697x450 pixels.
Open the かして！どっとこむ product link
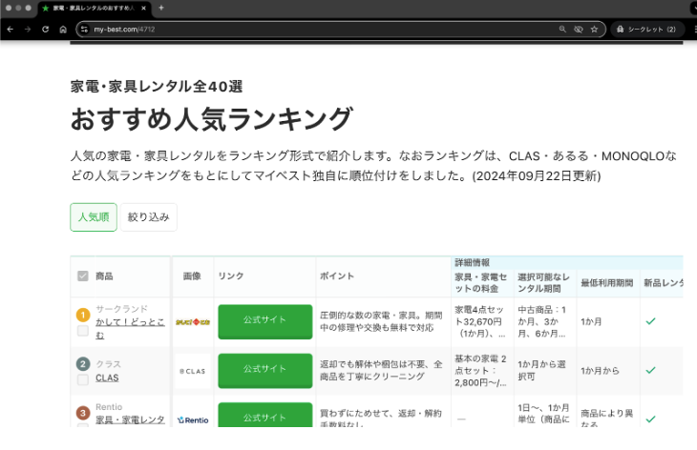[x=130, y=328]
